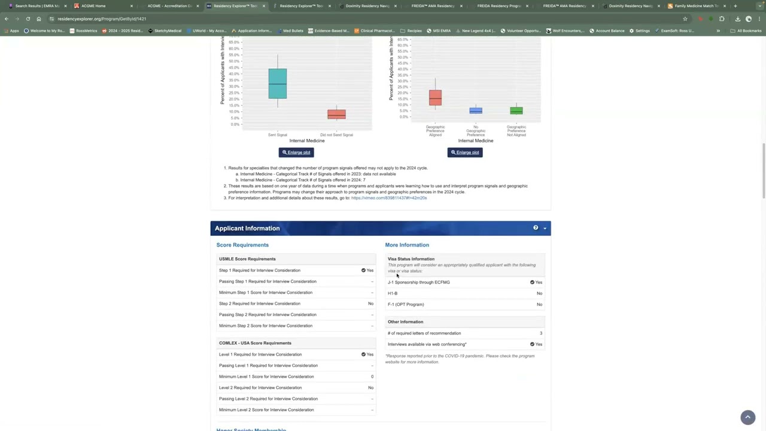Open the Volunteer Opportunities bookmark
Screen dimensions: 766x431
(520, 31)
